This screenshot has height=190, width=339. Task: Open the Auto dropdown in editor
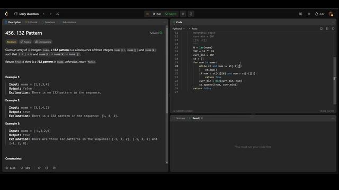pyautogui.click(x=193, y=28)
